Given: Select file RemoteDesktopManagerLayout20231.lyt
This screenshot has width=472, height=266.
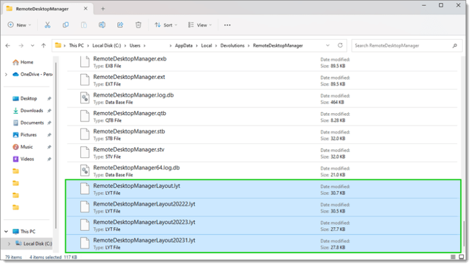Looking at the screenshot, I should (x=263, y=244).
